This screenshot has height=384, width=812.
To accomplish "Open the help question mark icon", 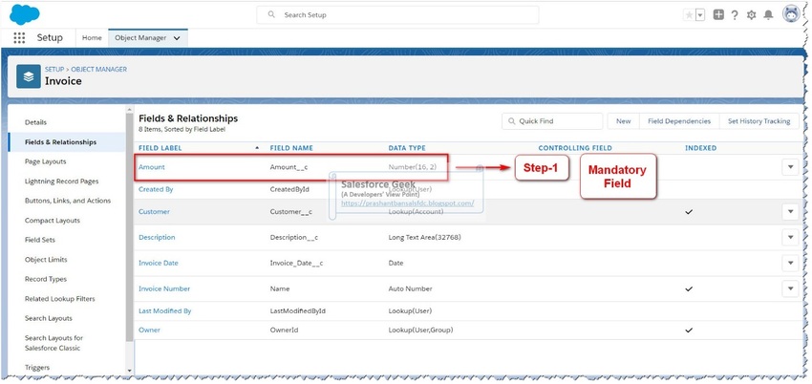I will click(x=735, y=15).
